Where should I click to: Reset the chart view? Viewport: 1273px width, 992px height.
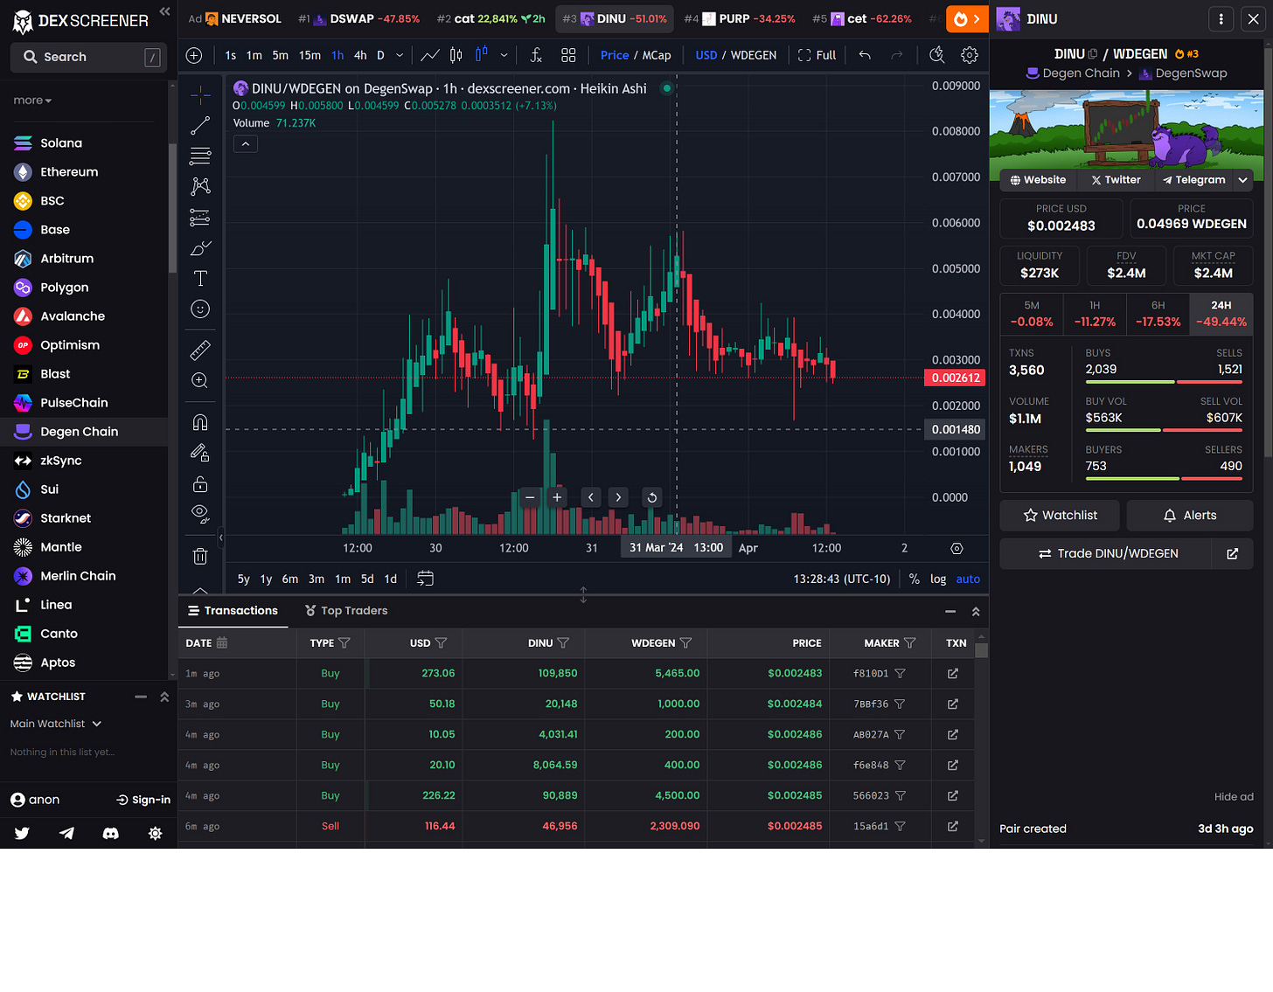651,497
